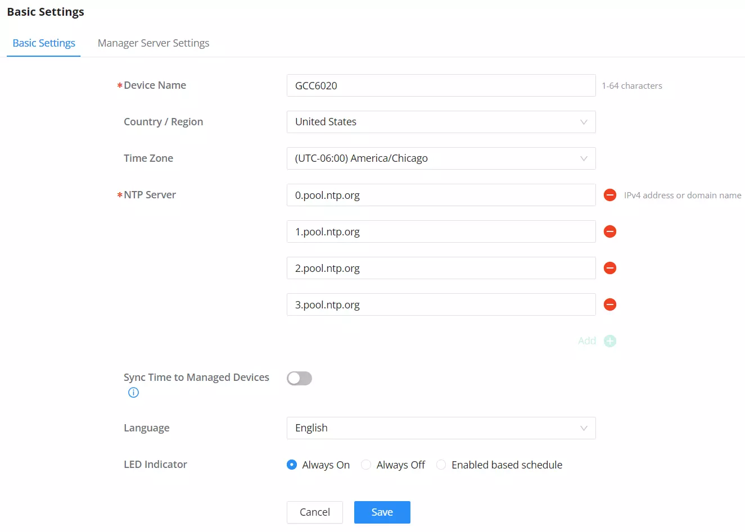Remove the 1.pool.ntp.org NTP server

(x=610, y=231)
